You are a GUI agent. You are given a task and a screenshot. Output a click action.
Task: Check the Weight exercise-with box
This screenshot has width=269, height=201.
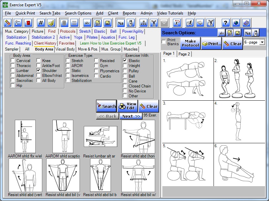(x=125, y=65)
